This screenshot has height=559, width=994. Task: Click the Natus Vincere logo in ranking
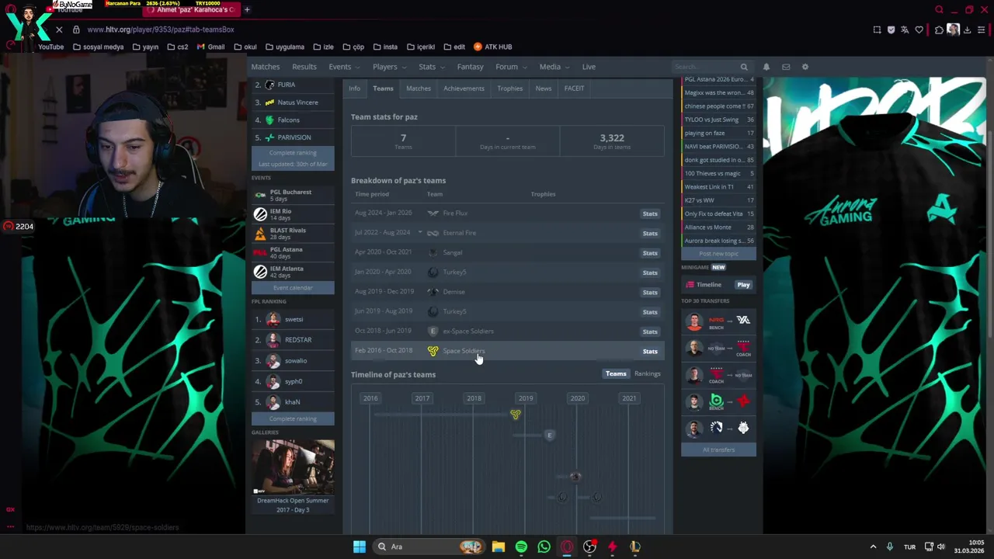coord(269,102)
